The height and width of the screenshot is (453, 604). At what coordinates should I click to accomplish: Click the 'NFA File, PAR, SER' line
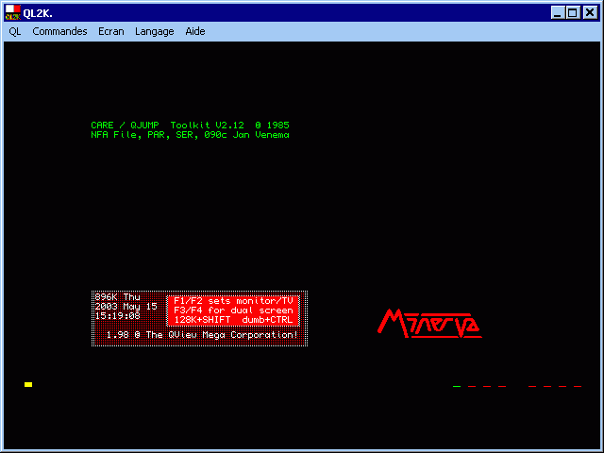(190, 135)
